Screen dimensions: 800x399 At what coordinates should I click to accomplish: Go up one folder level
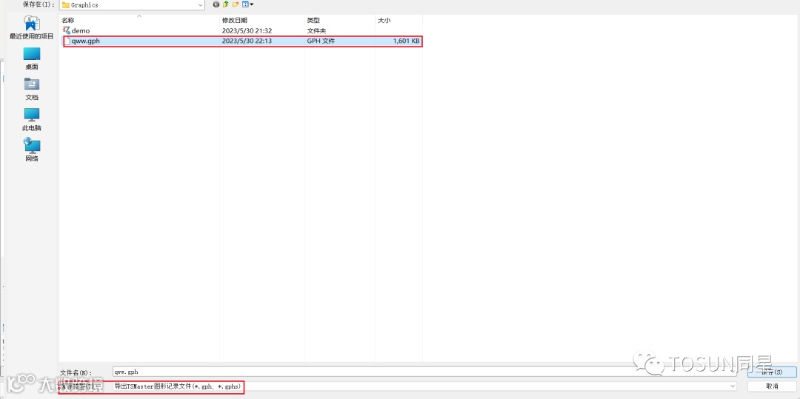pyautogui.click(x=225, y=4)
